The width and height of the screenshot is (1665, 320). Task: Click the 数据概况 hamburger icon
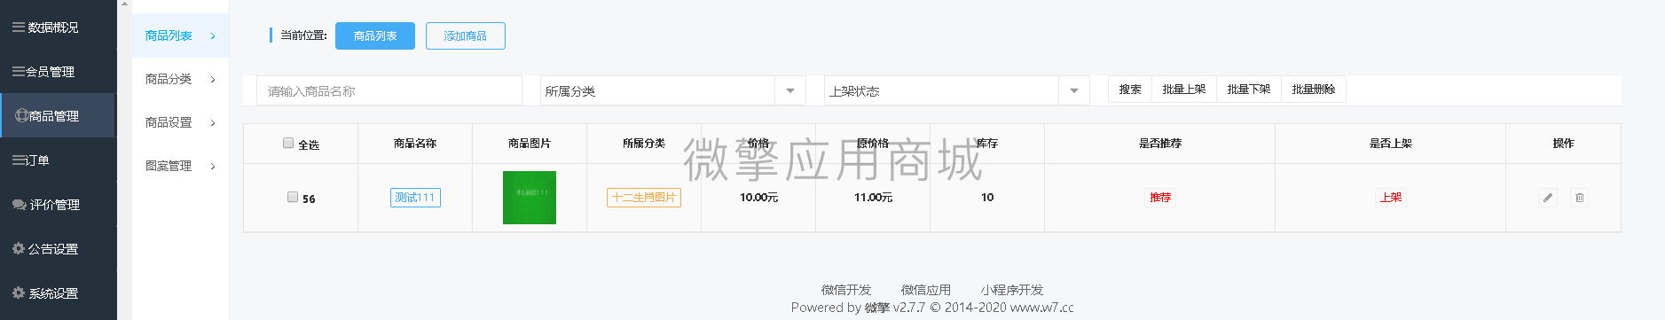pyautogui.click(x=19, y=27)
